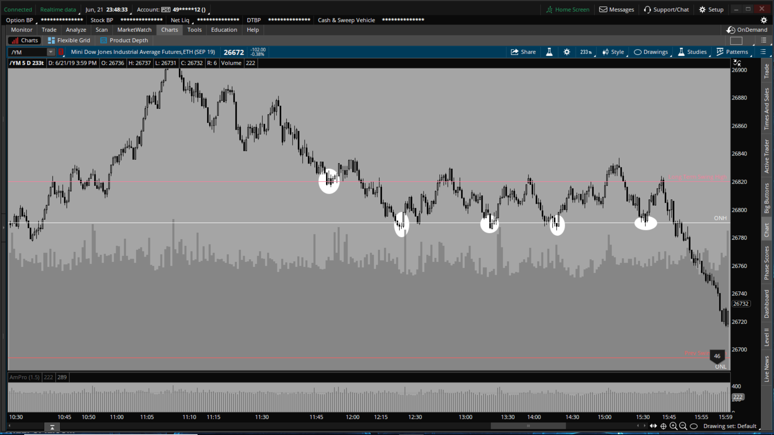Click the ONH level label
The width and height of the screenshot is (774, 435).
720,218
